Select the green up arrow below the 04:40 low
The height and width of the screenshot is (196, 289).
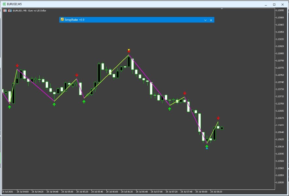point(54,104)
